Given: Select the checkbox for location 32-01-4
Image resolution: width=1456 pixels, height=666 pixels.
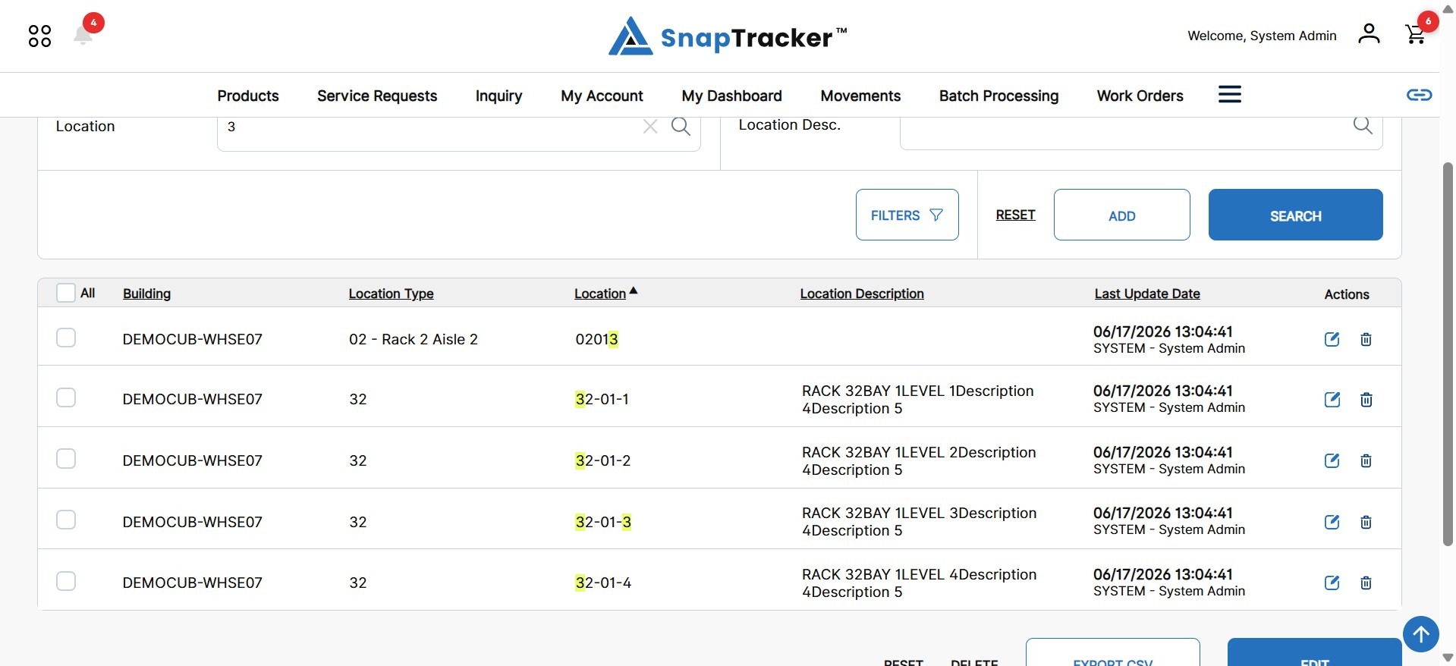Looking at the screenshot, I should click(x=66, y=581).
